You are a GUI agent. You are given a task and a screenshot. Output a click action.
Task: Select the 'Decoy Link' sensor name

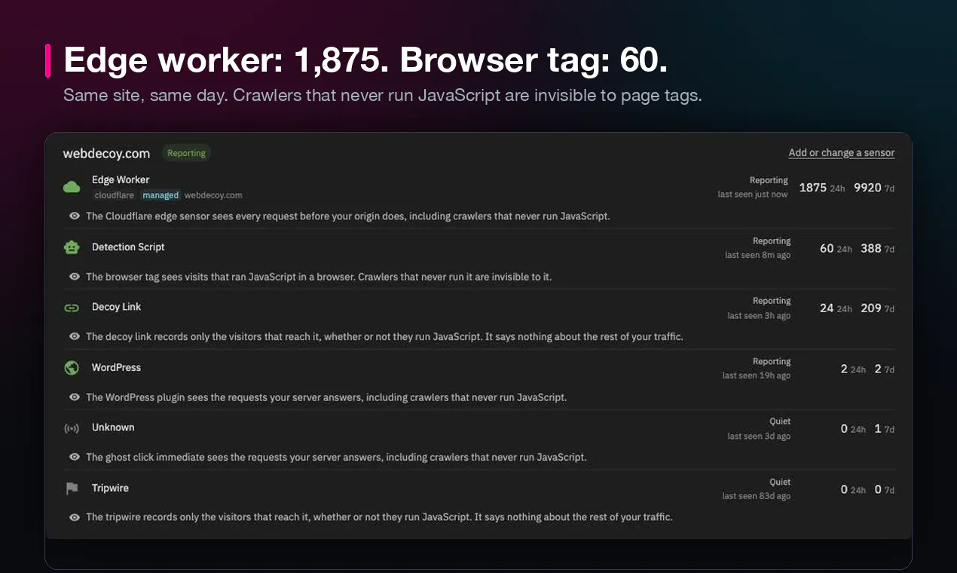(116, 307)
